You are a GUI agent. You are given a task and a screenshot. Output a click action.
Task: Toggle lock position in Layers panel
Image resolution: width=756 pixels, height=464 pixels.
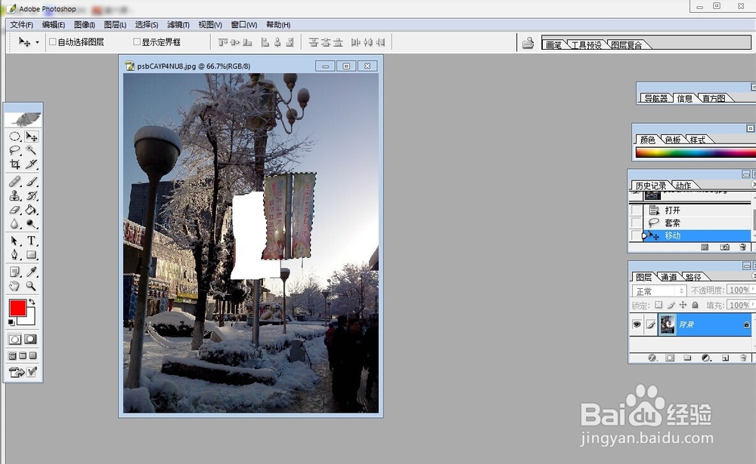pos(683,305)
